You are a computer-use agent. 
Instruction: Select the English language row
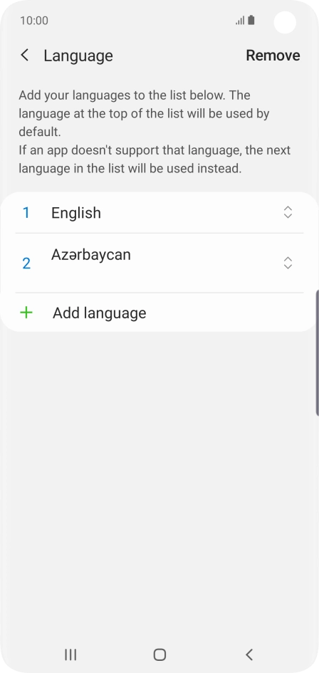pos(159,213)
